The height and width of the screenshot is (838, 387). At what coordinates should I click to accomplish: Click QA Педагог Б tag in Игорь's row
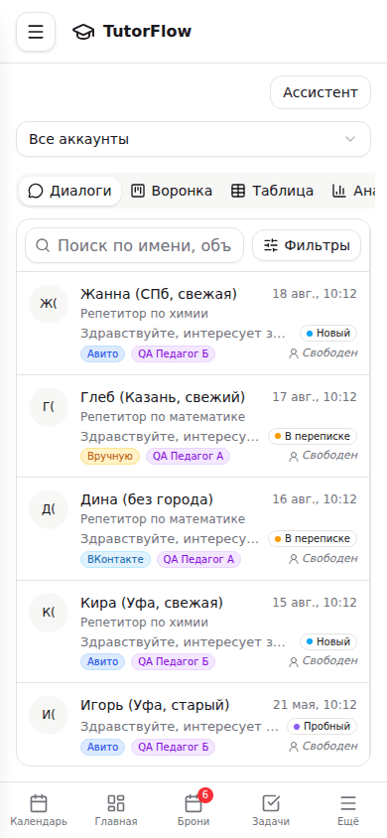[174, 747]
